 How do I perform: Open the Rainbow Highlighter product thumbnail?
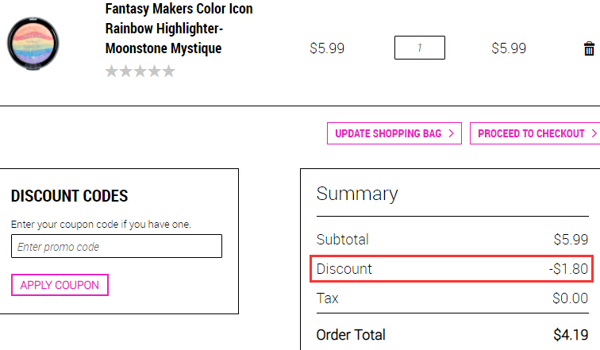[33, 43]
